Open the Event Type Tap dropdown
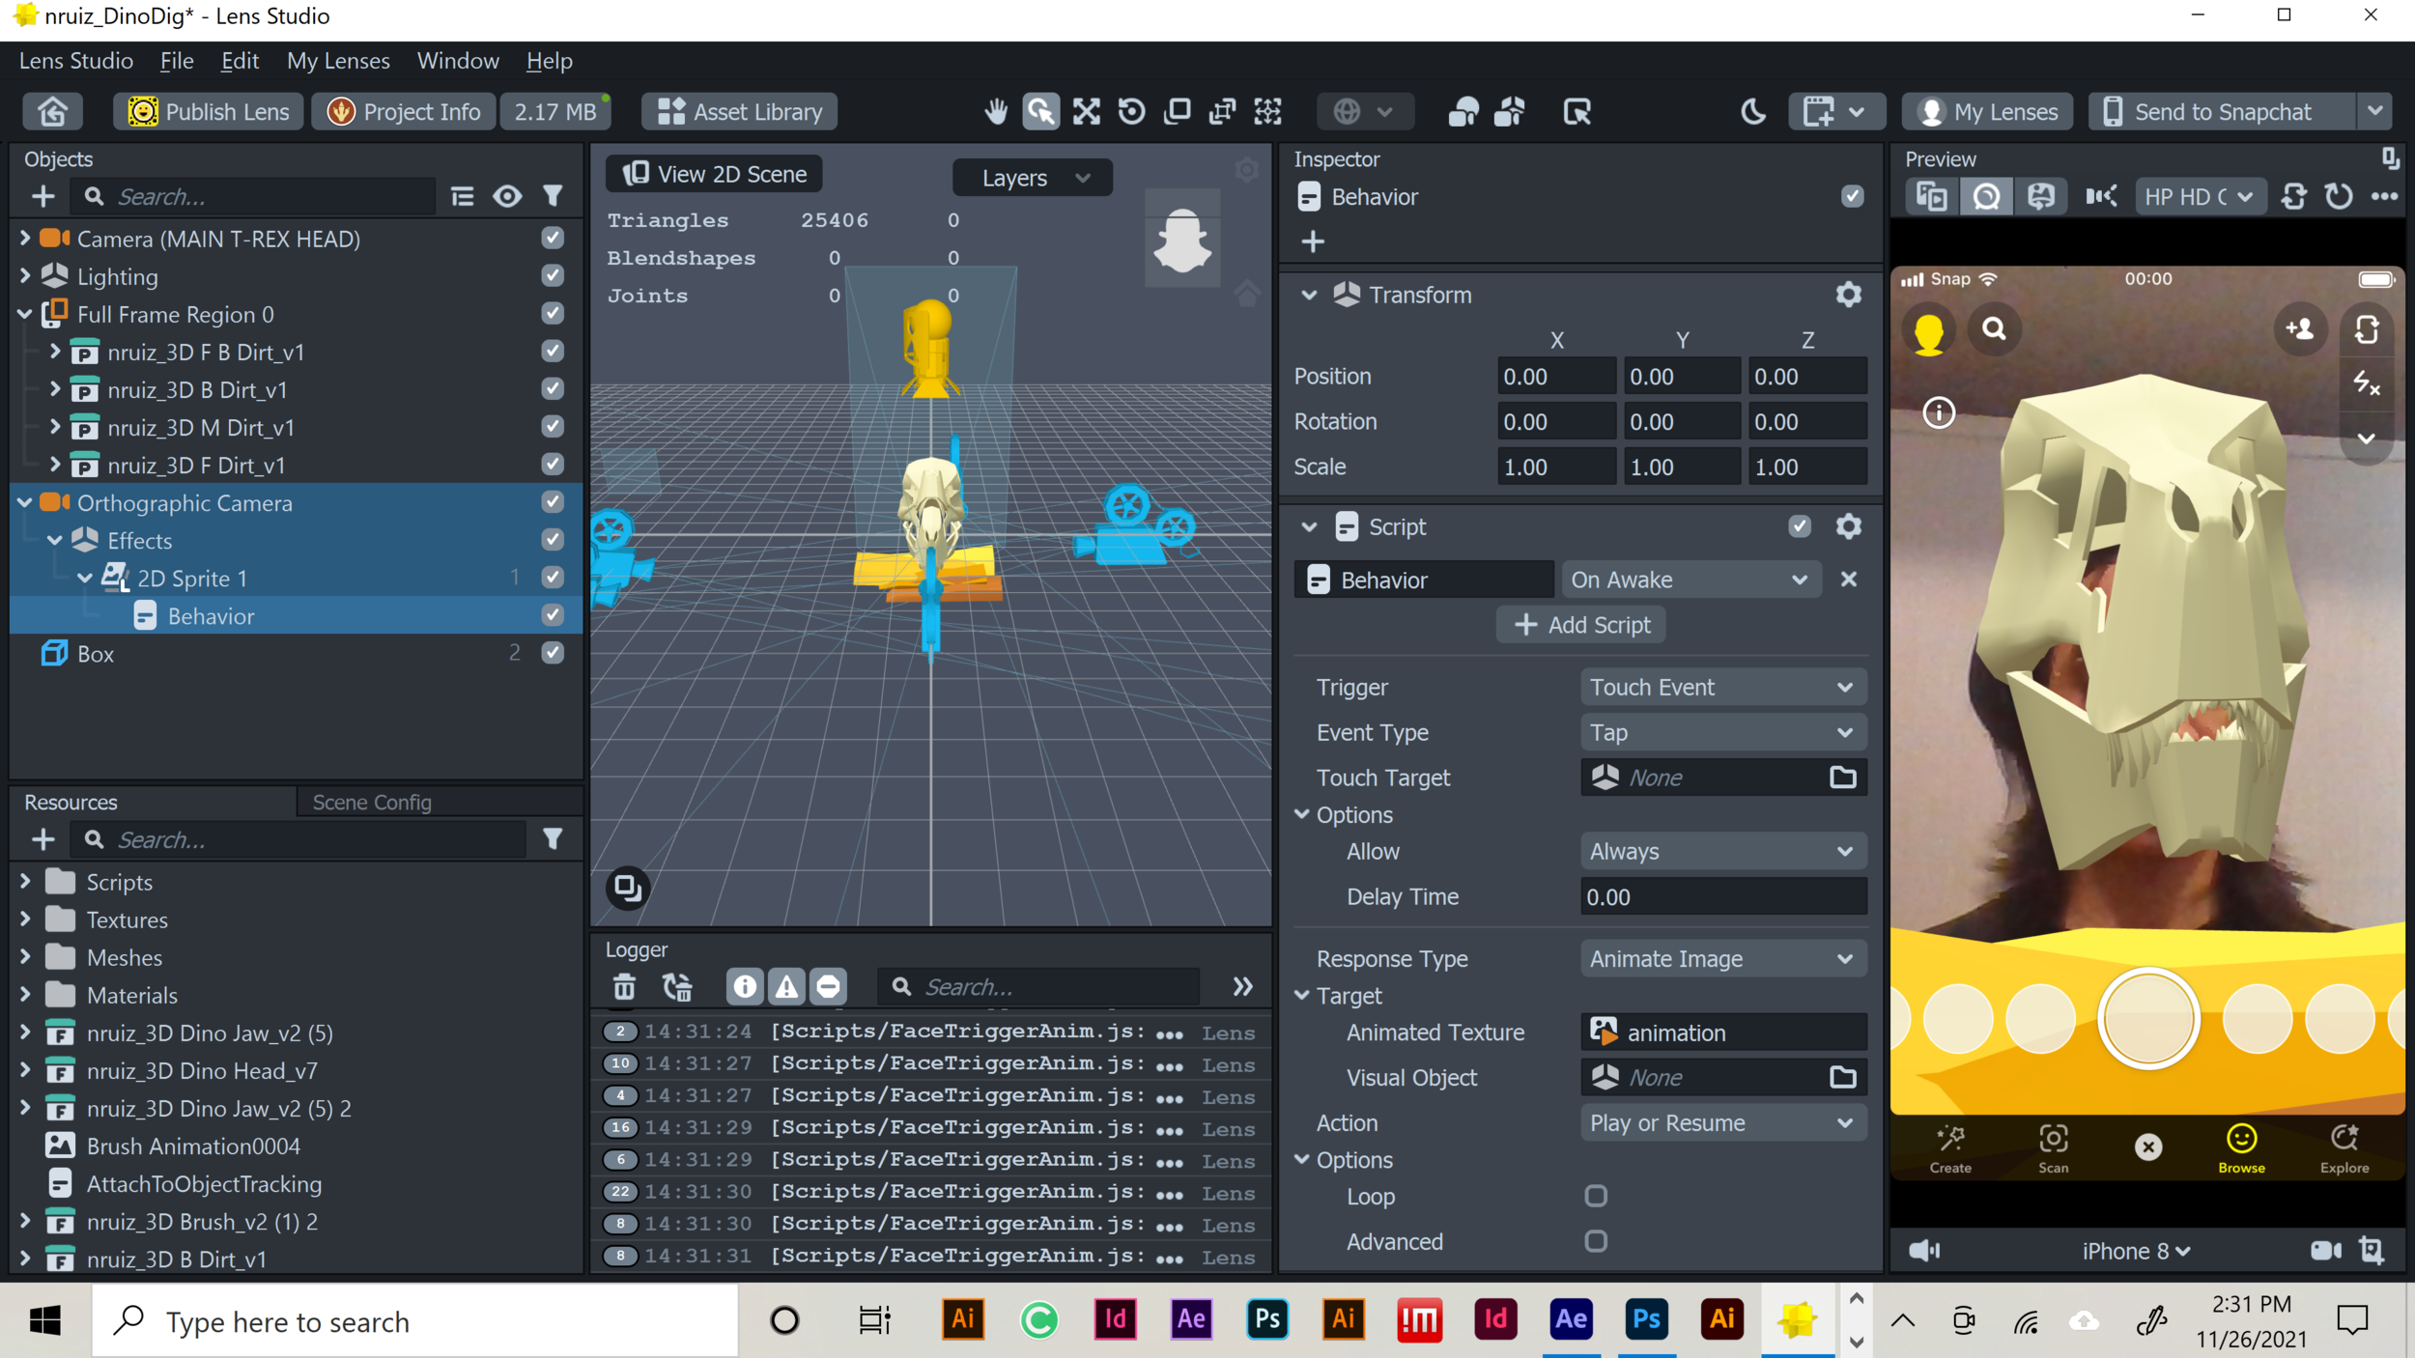Image resolution: width=2415 pixels, height=1358 pixels. coord(1722,733)
